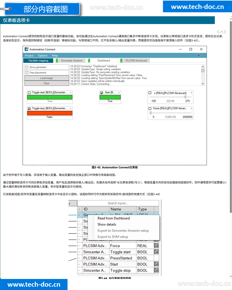The width and height of the screenshot is (232, 290).
Task: Click the Load image button
Action: [47, 78]
